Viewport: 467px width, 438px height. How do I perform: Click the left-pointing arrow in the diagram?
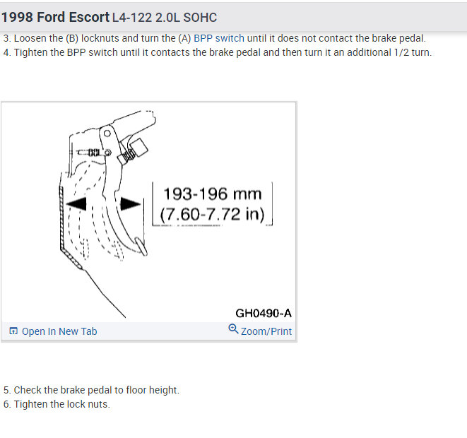[x=76, y=203]
